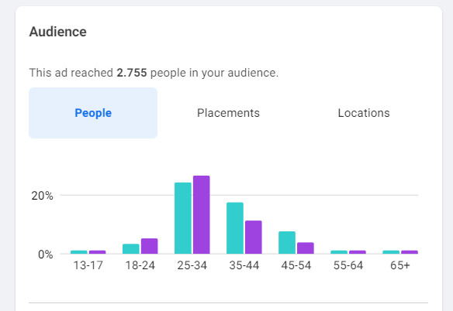Click the purple bar for 45-54
The height and width of the screenshot is (311, 453).
tap(306, 248)
